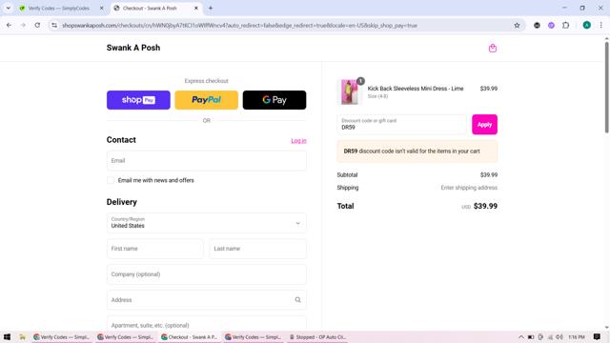
Task: Close the Checkout browser tab
Action: (196, 9)
